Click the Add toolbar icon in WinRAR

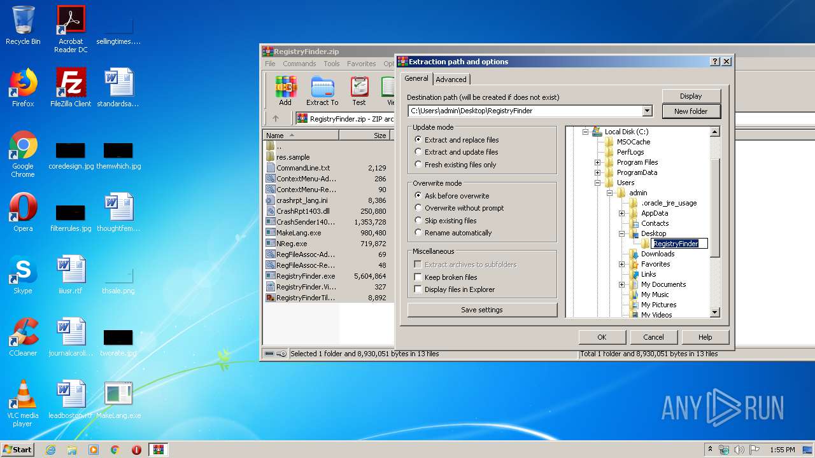[285, 91]
